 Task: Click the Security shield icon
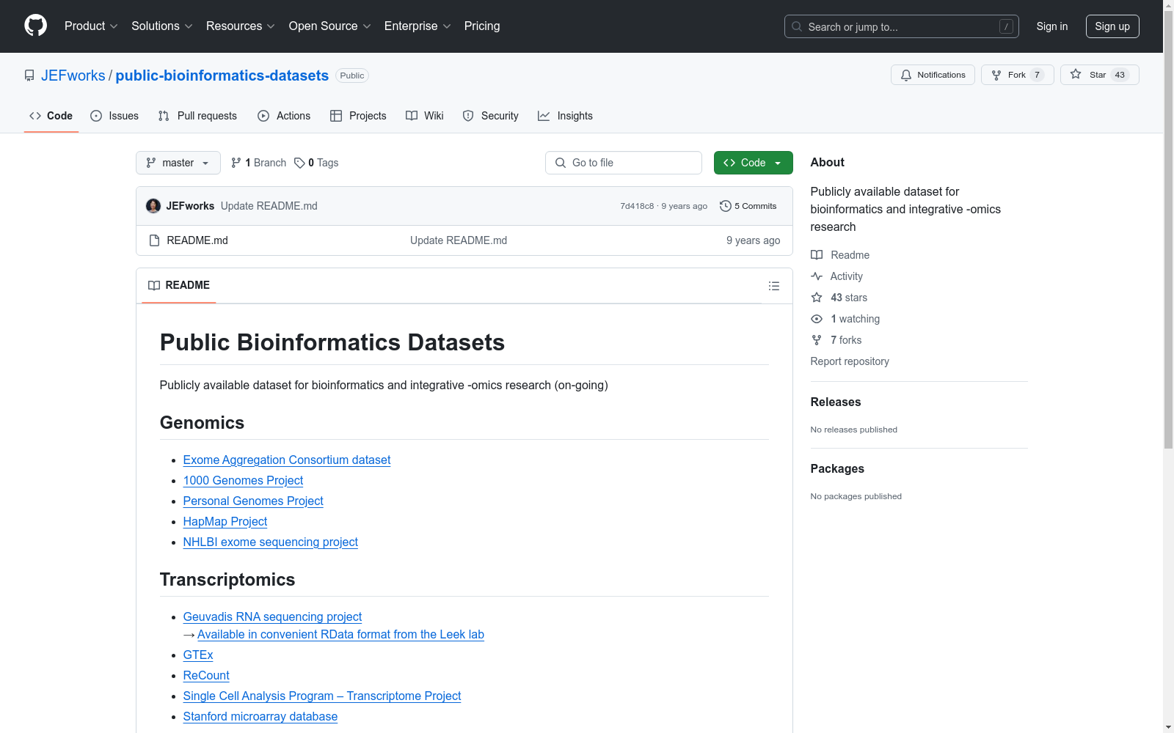pyautogui.click(x=468, y=116)
